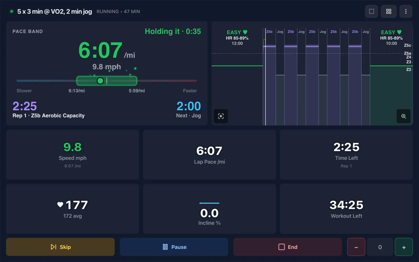Open the Speed mph tile
Viewport: 419px width, 262px height.
pos(73,155)
